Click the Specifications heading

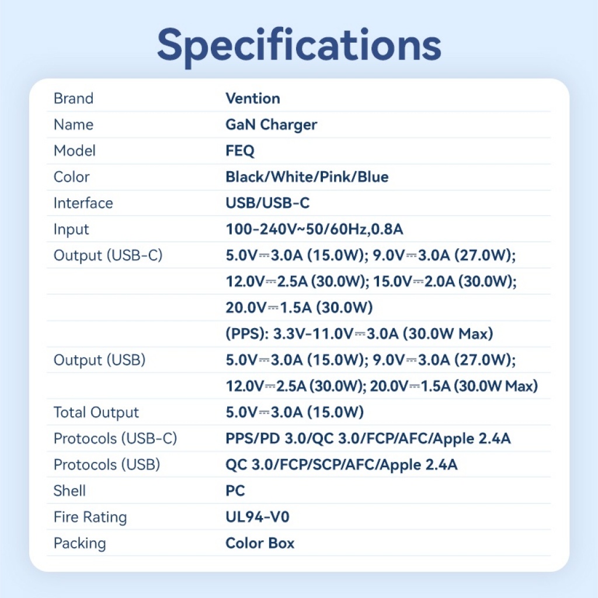(298, 45)
